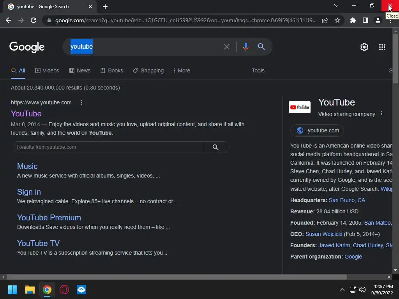399x299 pixels.
Task: Click YouTube logo in knowledge panel
Action: [x=300, y=107]
